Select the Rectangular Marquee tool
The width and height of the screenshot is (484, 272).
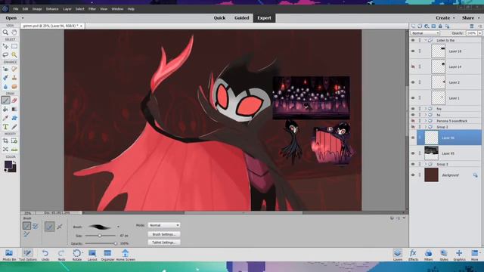[14, 46]
